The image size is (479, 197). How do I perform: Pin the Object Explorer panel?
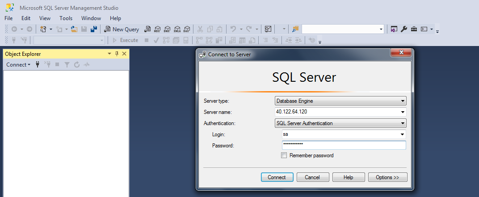click(117, 54)
